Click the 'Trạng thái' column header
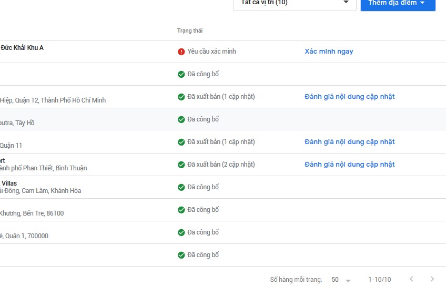 190,30
